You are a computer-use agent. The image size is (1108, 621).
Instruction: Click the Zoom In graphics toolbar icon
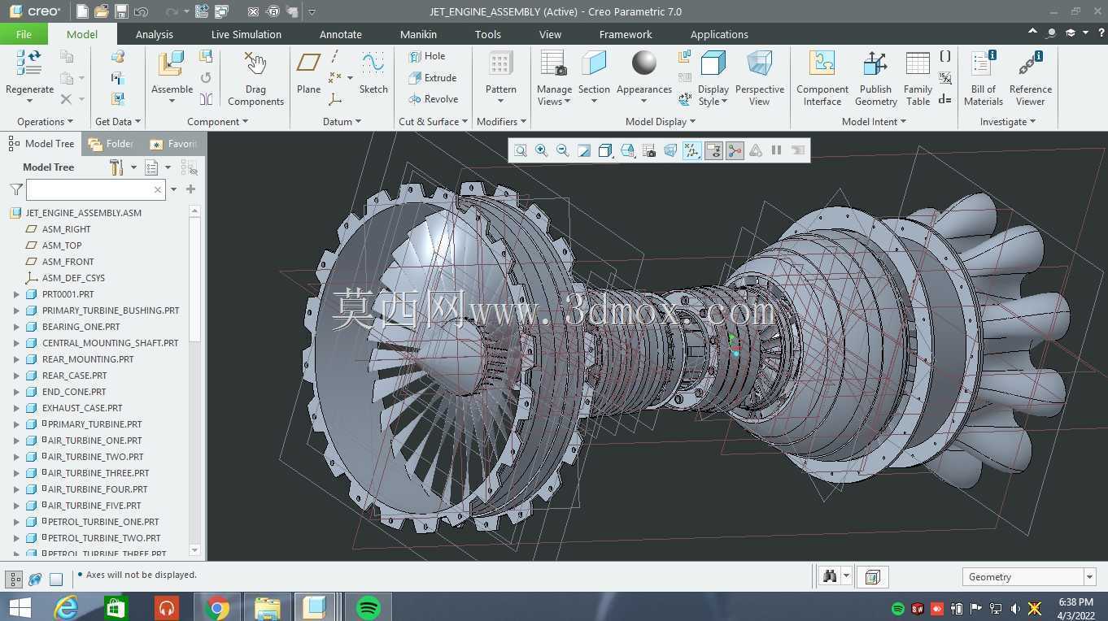pos(542,150)
